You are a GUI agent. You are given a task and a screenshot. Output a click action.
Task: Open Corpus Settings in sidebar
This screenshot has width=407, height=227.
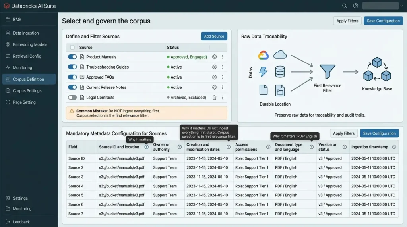(29, 91)
